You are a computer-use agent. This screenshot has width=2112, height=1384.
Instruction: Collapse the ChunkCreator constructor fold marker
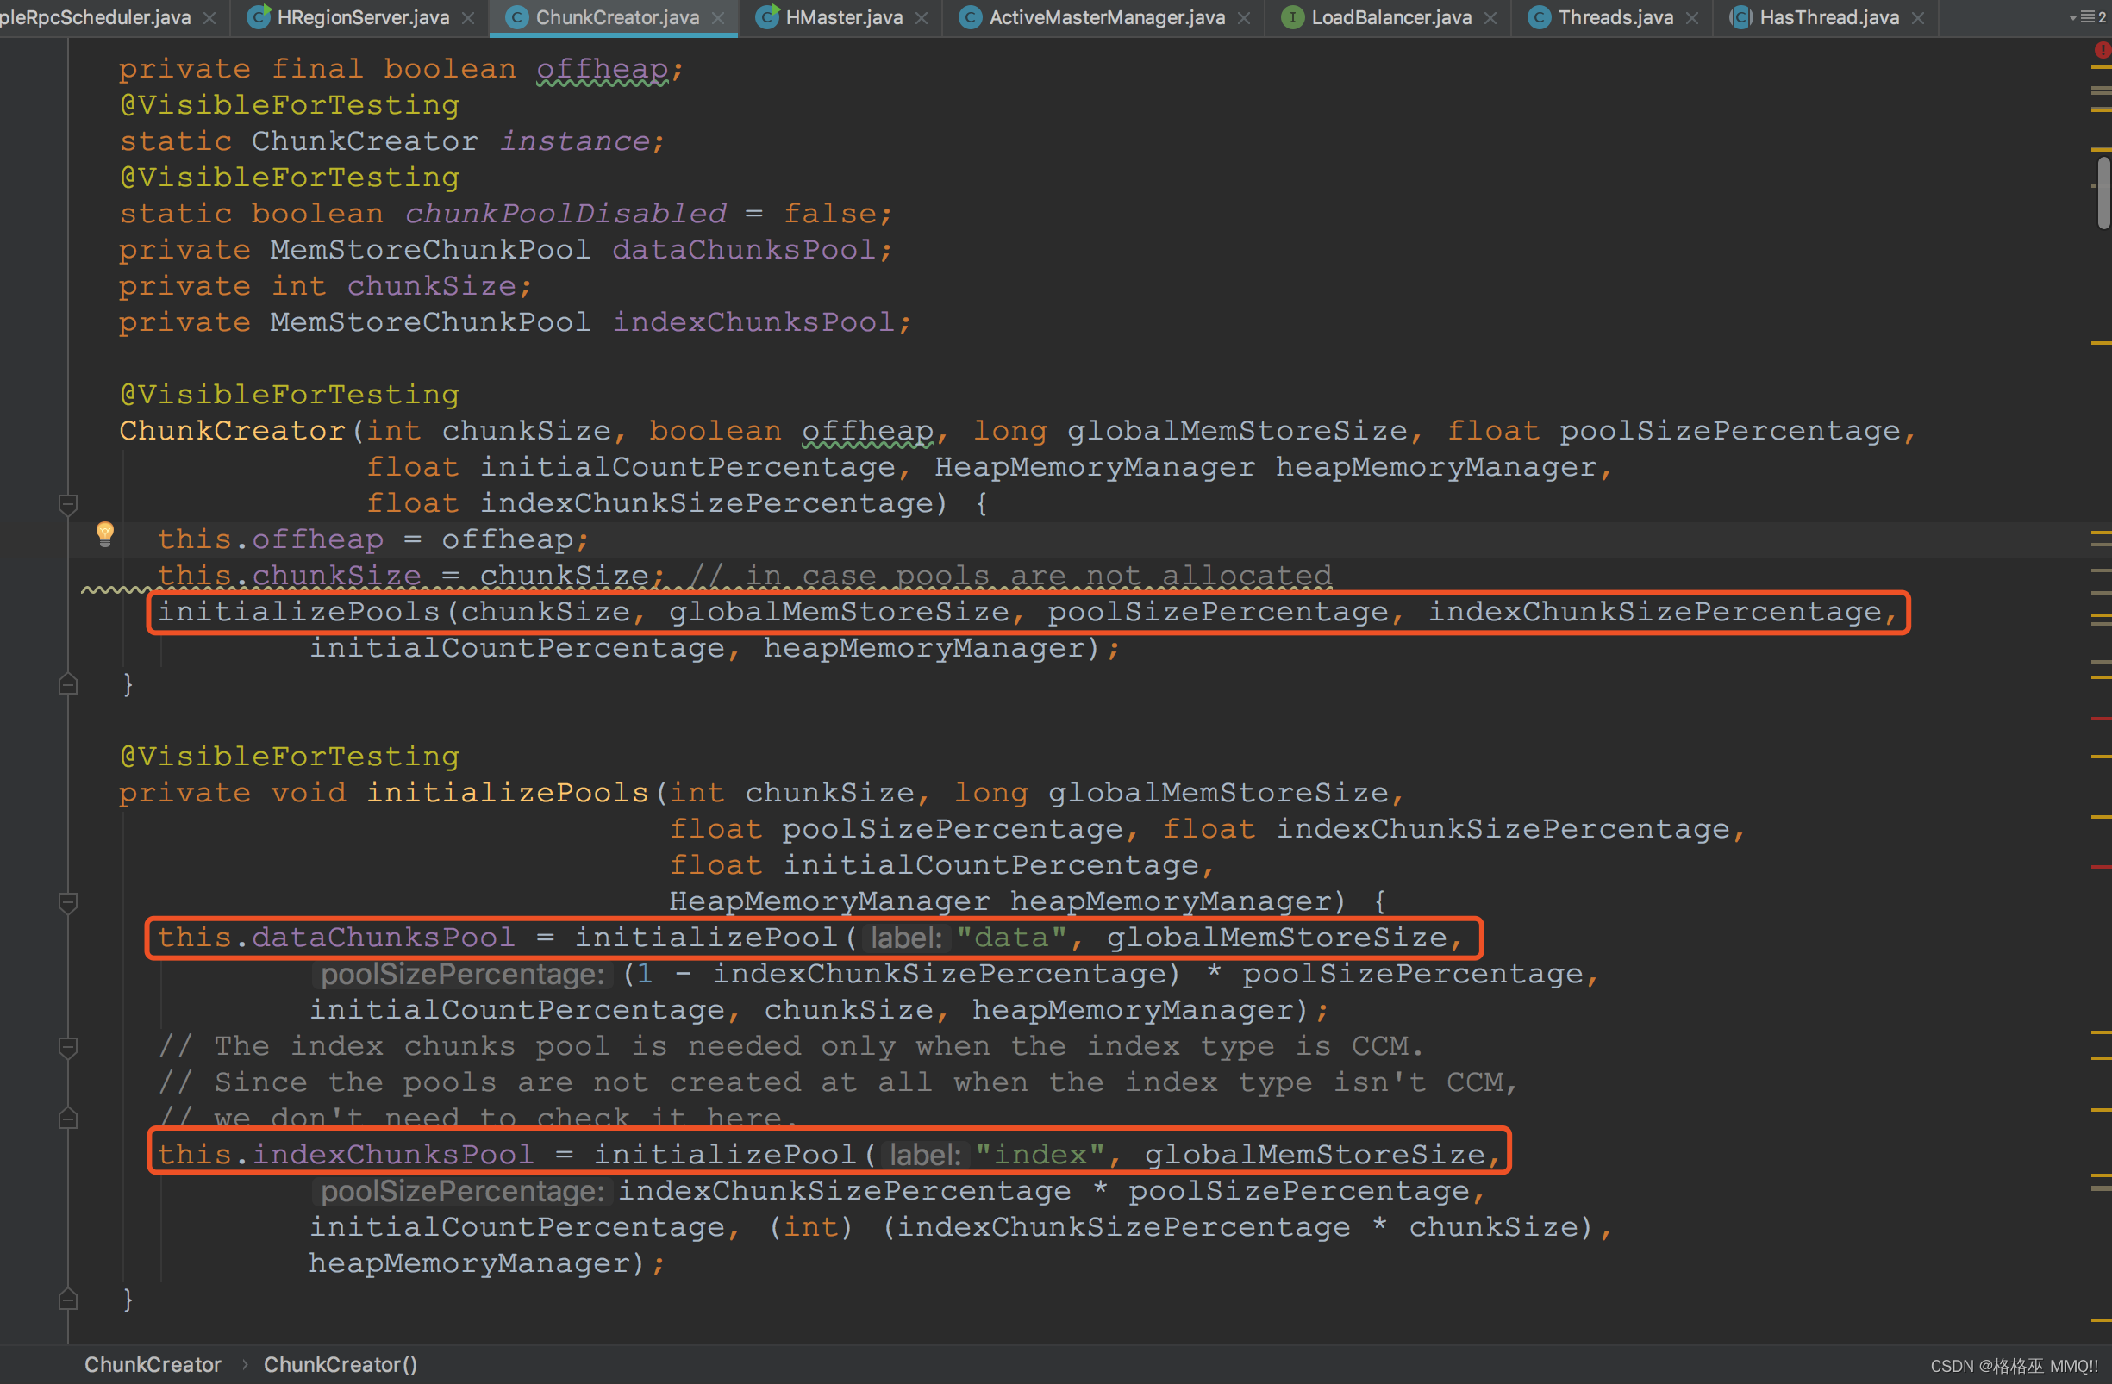[x=67, y=504]
